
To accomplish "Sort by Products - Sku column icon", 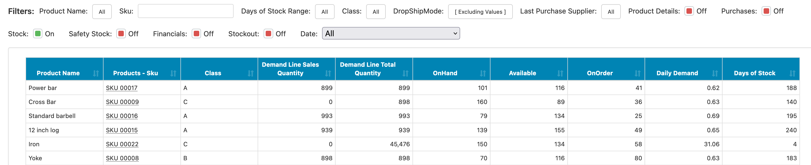I will coord(173,73).
